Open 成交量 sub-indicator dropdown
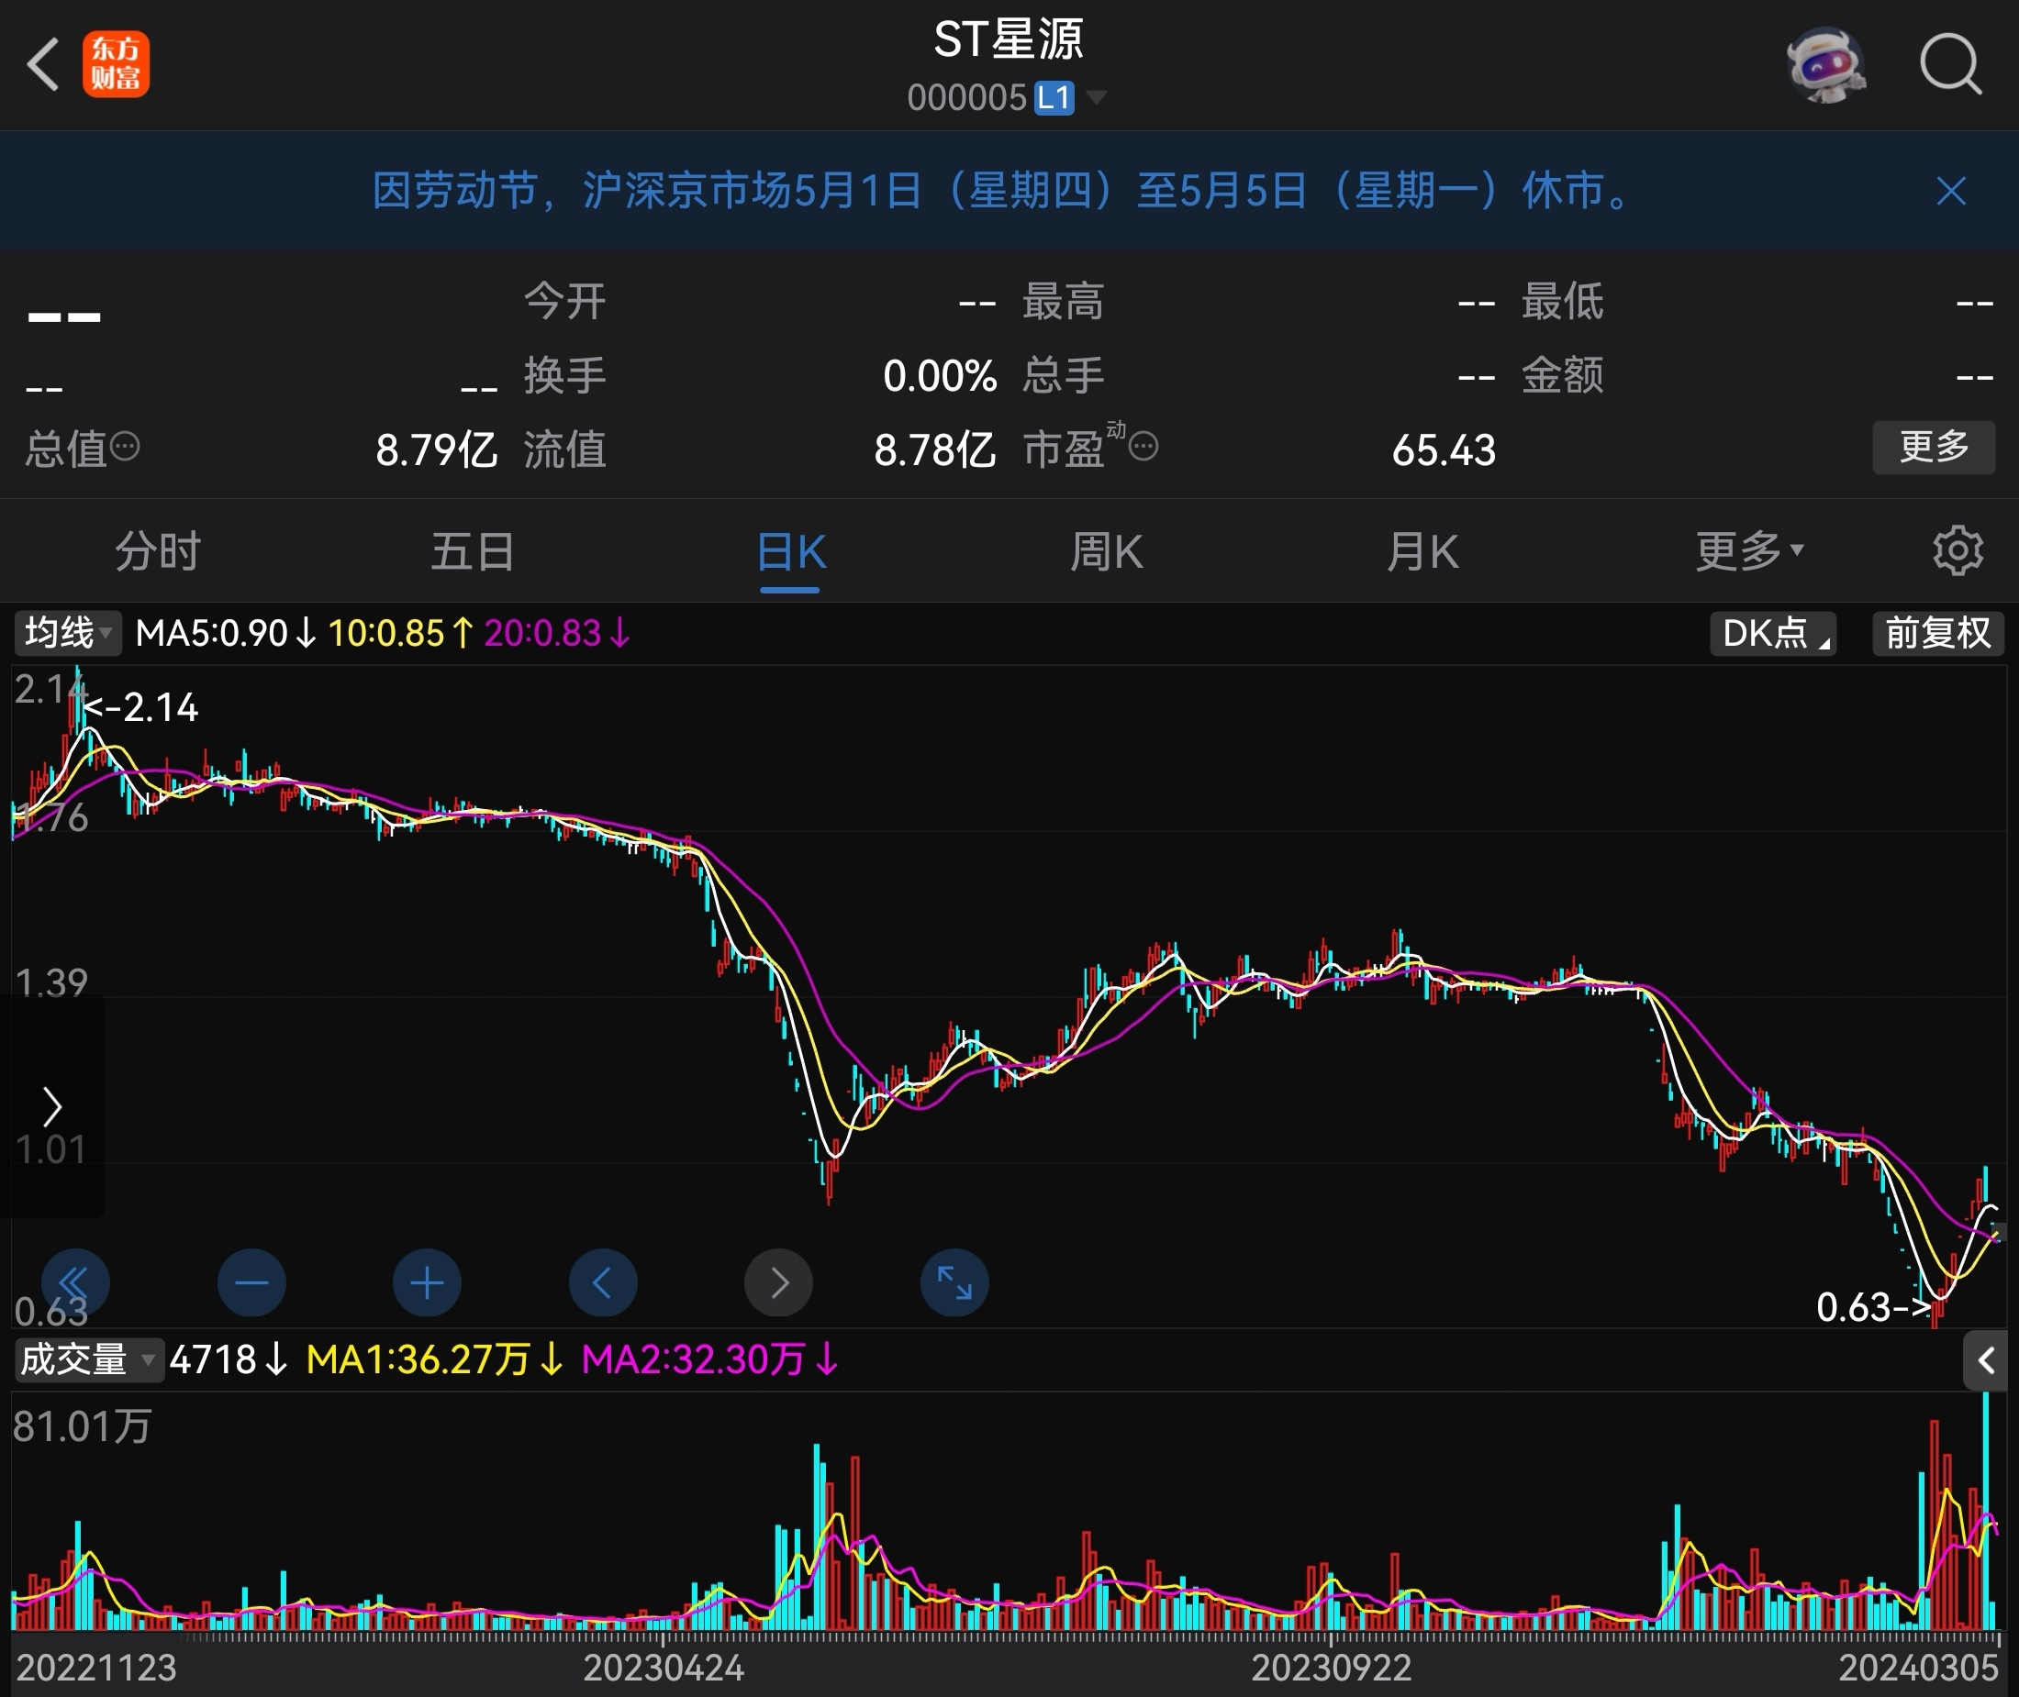The image size is (2019, 1697). pyautogui.click(x=88, y=1360)
